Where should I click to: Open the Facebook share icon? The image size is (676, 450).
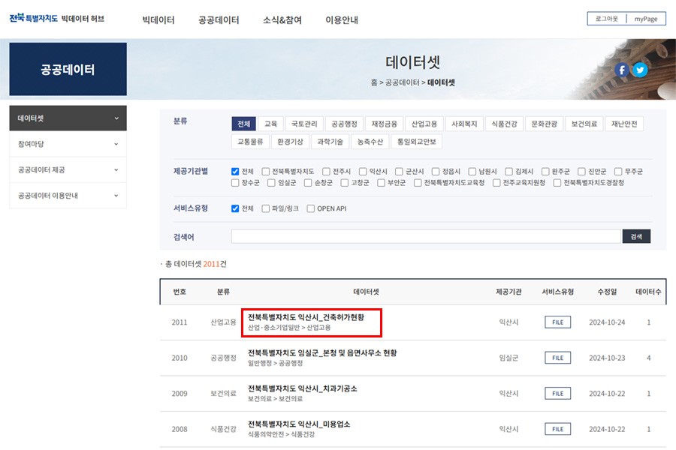(x=622, y=70)
